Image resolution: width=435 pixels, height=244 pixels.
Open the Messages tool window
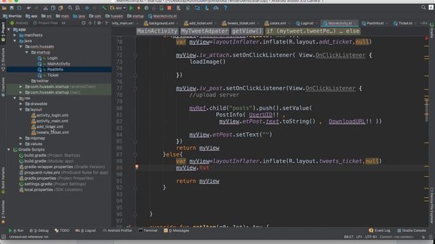pyautogui.click(x=177, y=230)
